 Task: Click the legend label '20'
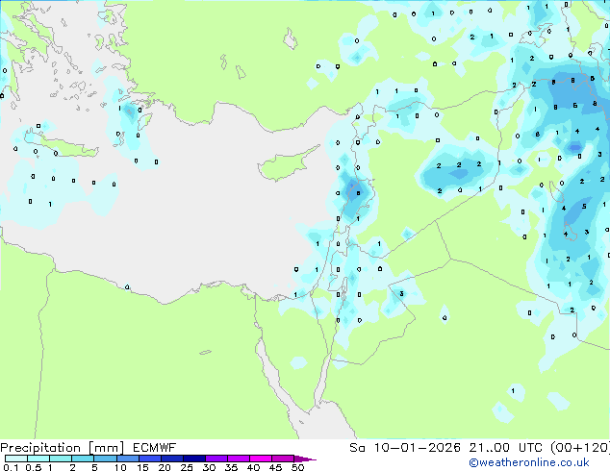(165, 467)
